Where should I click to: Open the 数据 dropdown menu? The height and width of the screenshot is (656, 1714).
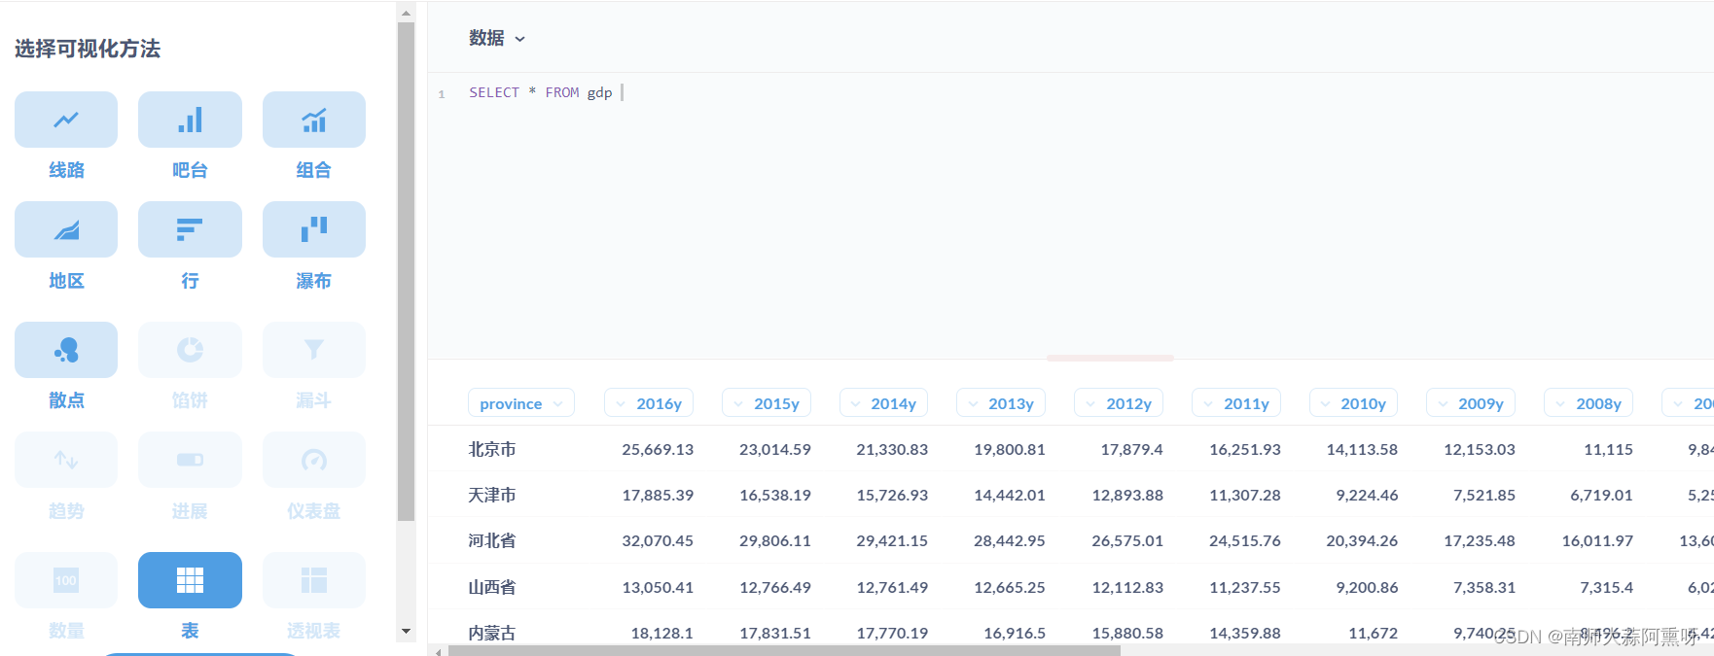point(497,38)
